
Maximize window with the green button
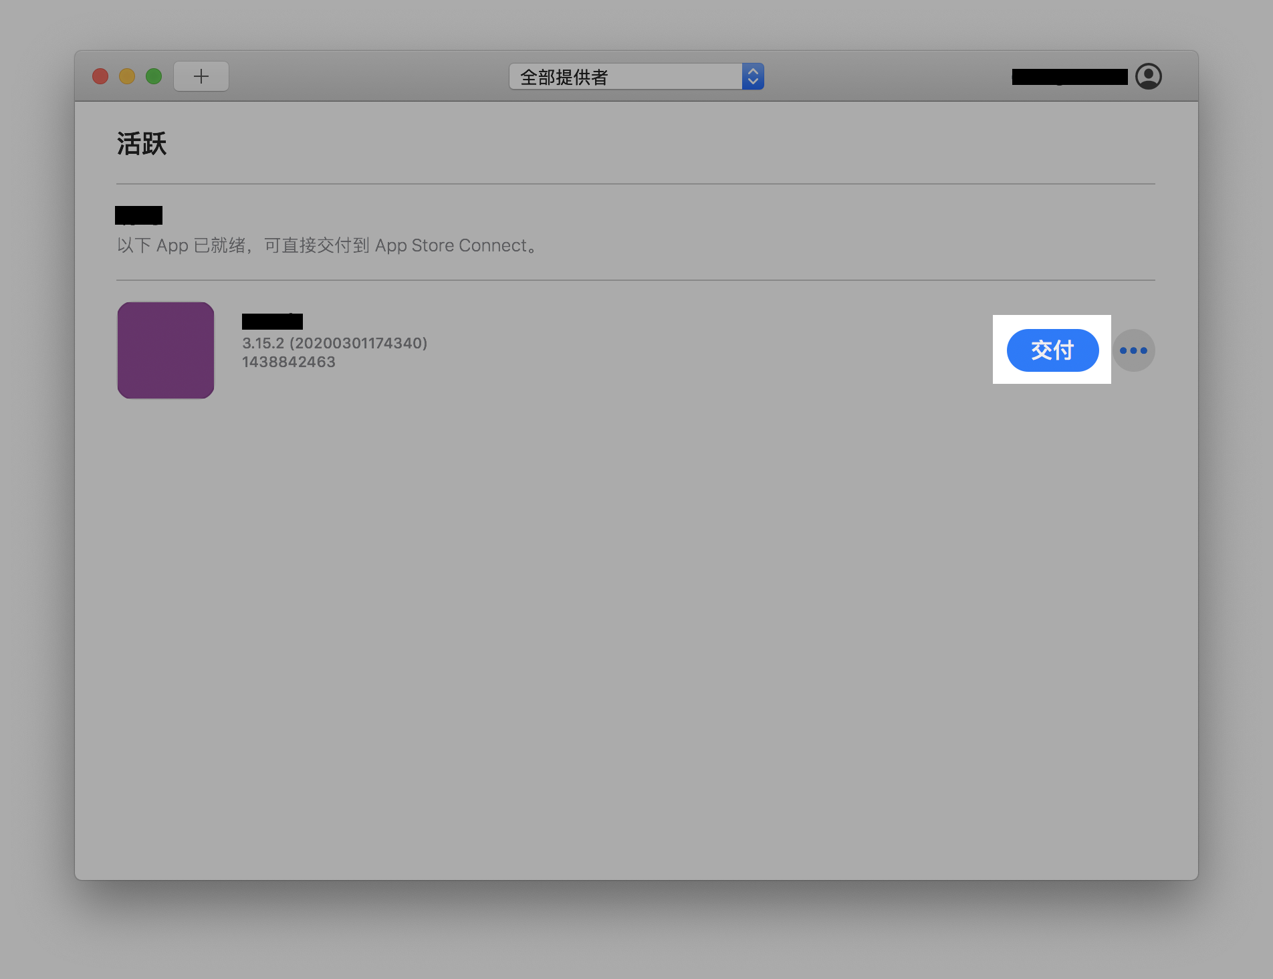(154, 76)
